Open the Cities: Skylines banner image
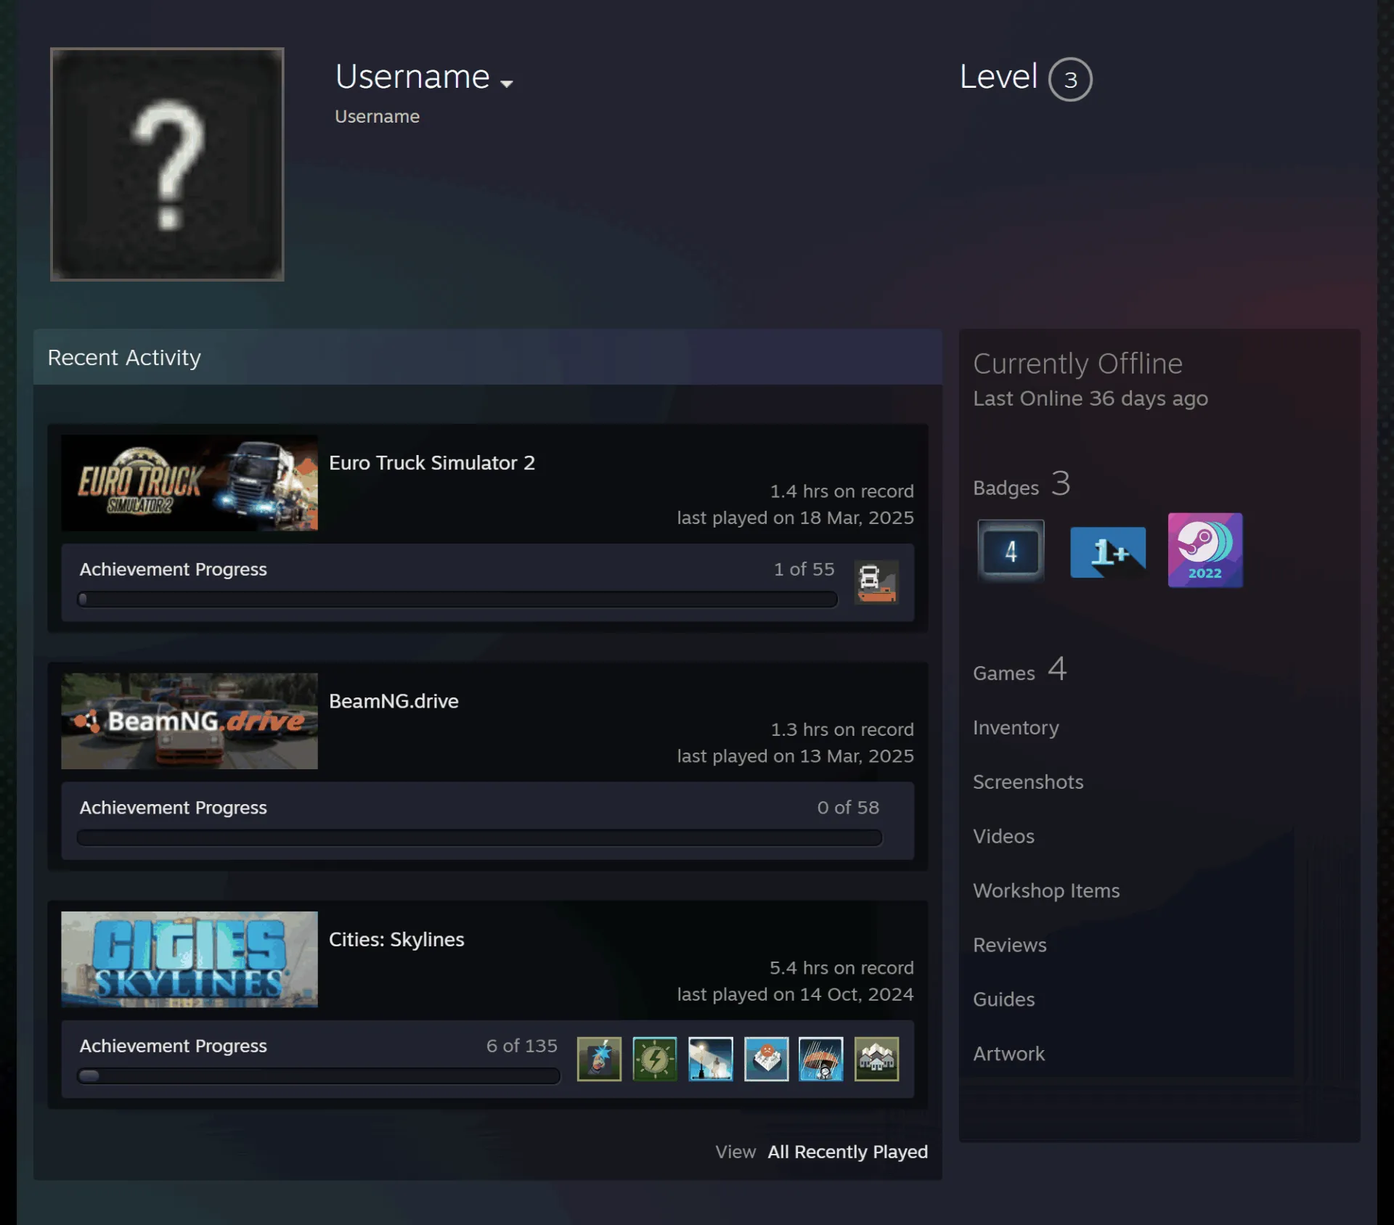Image resolution: width=1394 pixels, height=1225 pixels. pyautogui.click(x=189, y=959)
